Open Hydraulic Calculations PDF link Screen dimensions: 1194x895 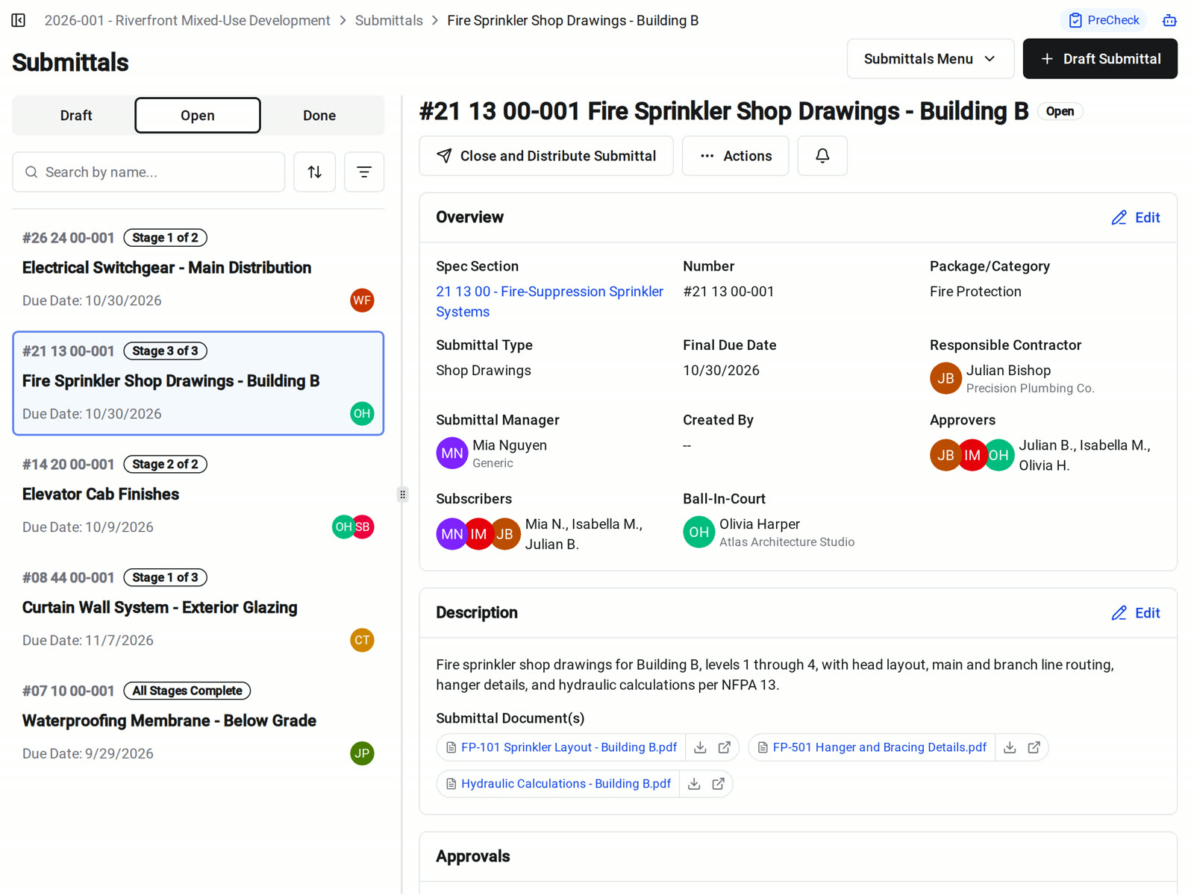coord(566,784)
